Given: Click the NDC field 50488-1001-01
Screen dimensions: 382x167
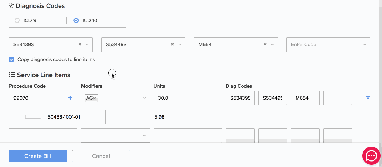Looking at the screenshot, I should pyautogui.click(x=74, y=117).
